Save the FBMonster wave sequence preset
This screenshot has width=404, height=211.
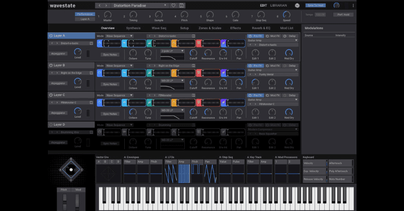(x=193, y=95)
